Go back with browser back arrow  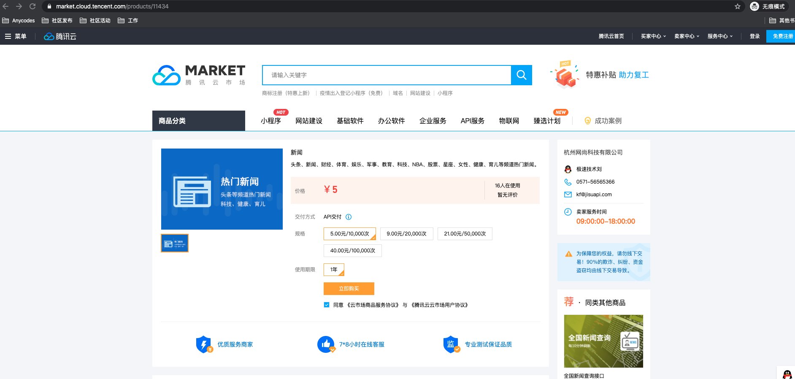pos(6,6)
